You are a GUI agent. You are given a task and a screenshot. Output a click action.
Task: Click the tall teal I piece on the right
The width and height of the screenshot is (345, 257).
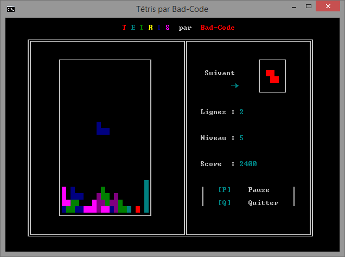tap(146, 196)
